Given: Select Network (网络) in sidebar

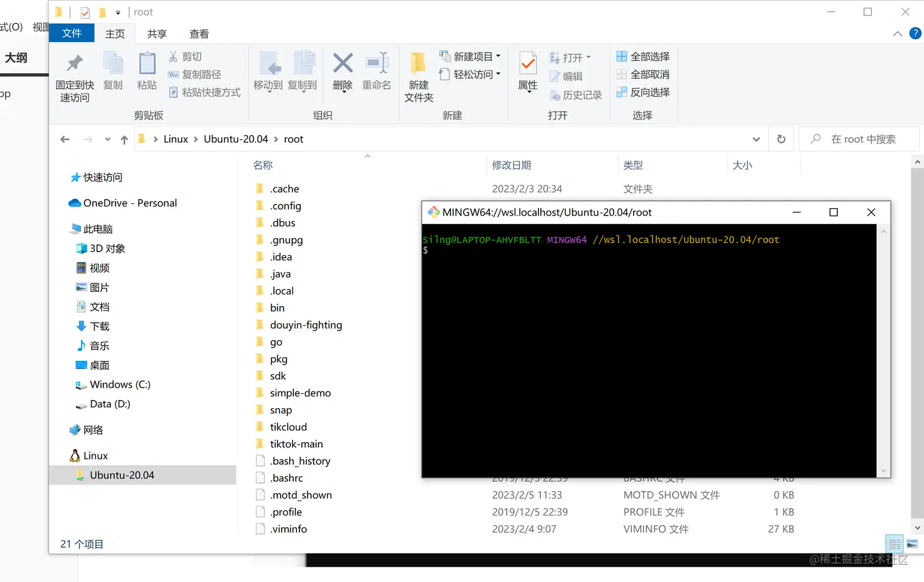Looking at the screenshot, I should (86, 430).
